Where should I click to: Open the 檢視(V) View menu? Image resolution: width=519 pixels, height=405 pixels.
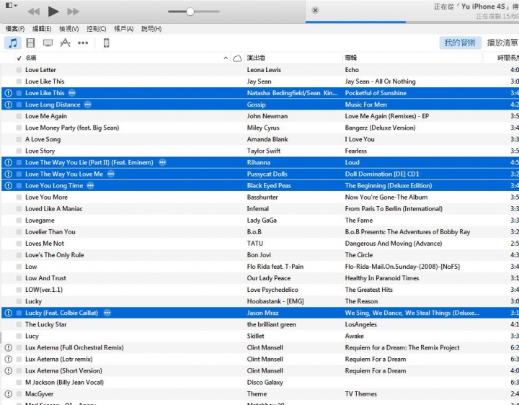point(69,29)
